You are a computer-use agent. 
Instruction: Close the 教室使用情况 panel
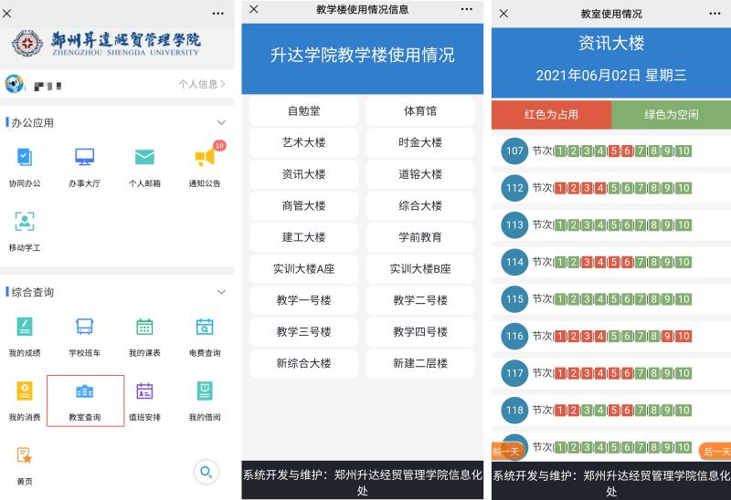pyautogui.click(x=503, y=14)
